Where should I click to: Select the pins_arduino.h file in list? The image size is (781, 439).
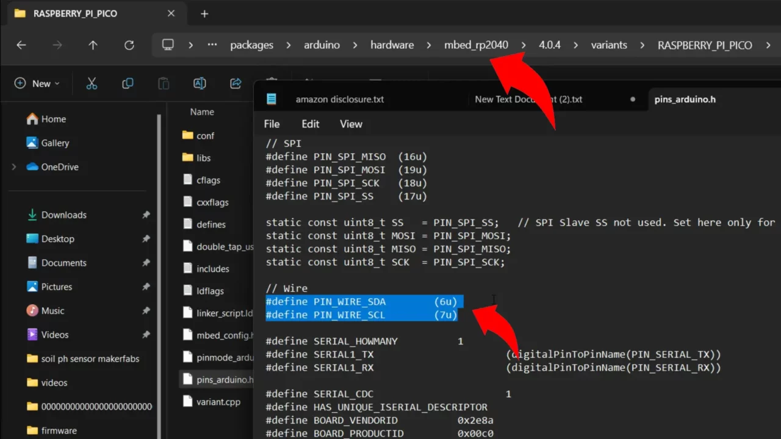pyautogui.click(x=217, y=380)
